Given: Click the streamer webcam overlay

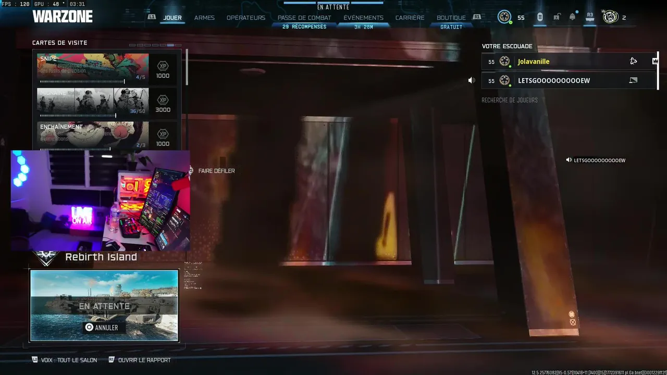Looking at the screenshot, I should coord(101,201).
